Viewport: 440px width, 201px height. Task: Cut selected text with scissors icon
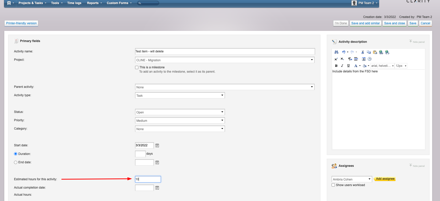click(363, 52)
